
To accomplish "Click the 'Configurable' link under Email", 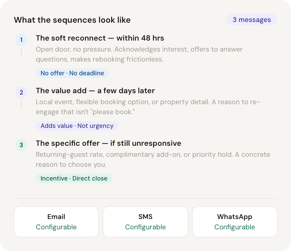I will (56, 227).
